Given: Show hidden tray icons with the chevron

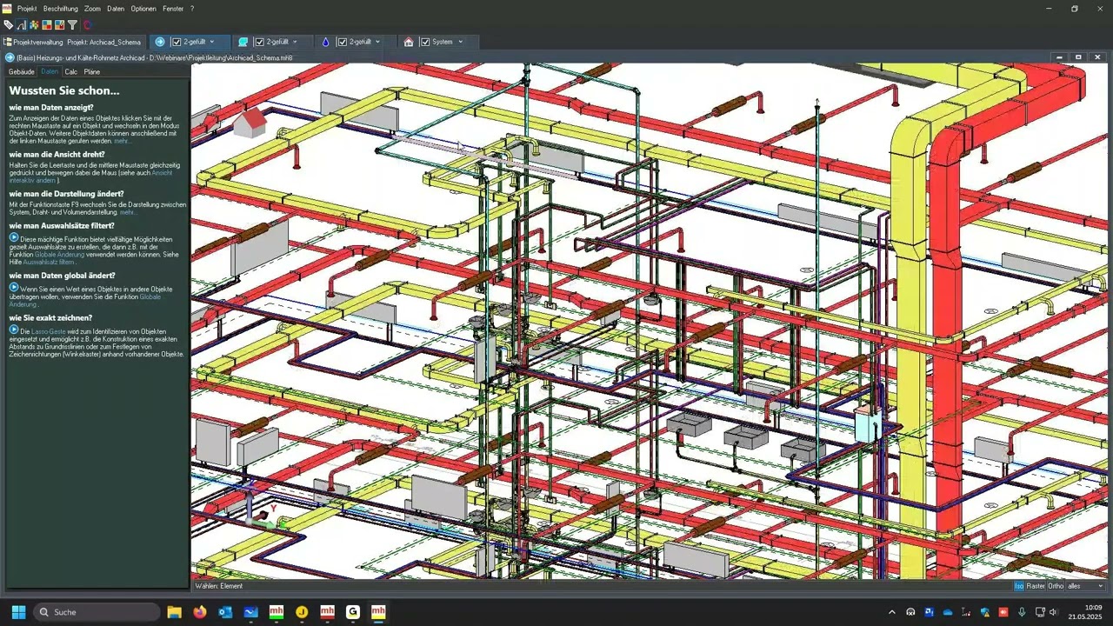Looking at the screenshot, I should 890,612.
